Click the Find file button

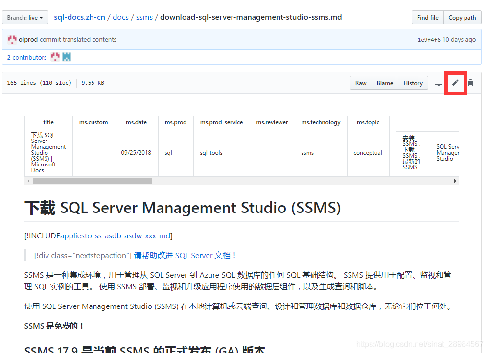(x=428, y=18)
